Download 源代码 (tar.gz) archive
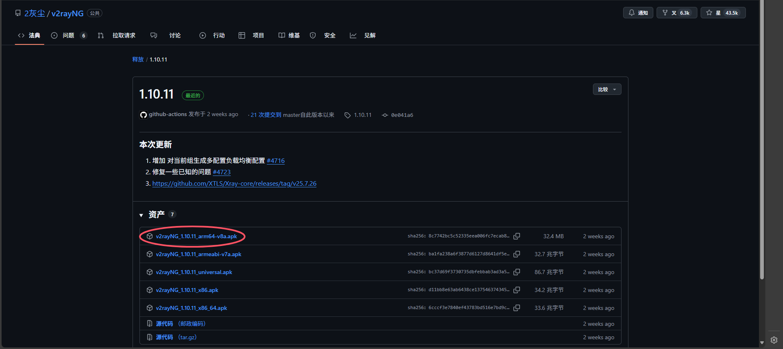This screenshot has width=783, height=349. 176,337
